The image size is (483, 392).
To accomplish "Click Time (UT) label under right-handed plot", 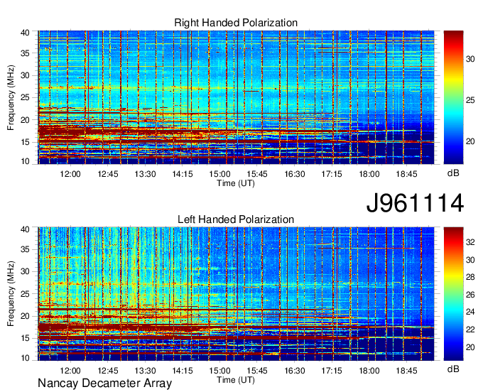I will [236, 183].
